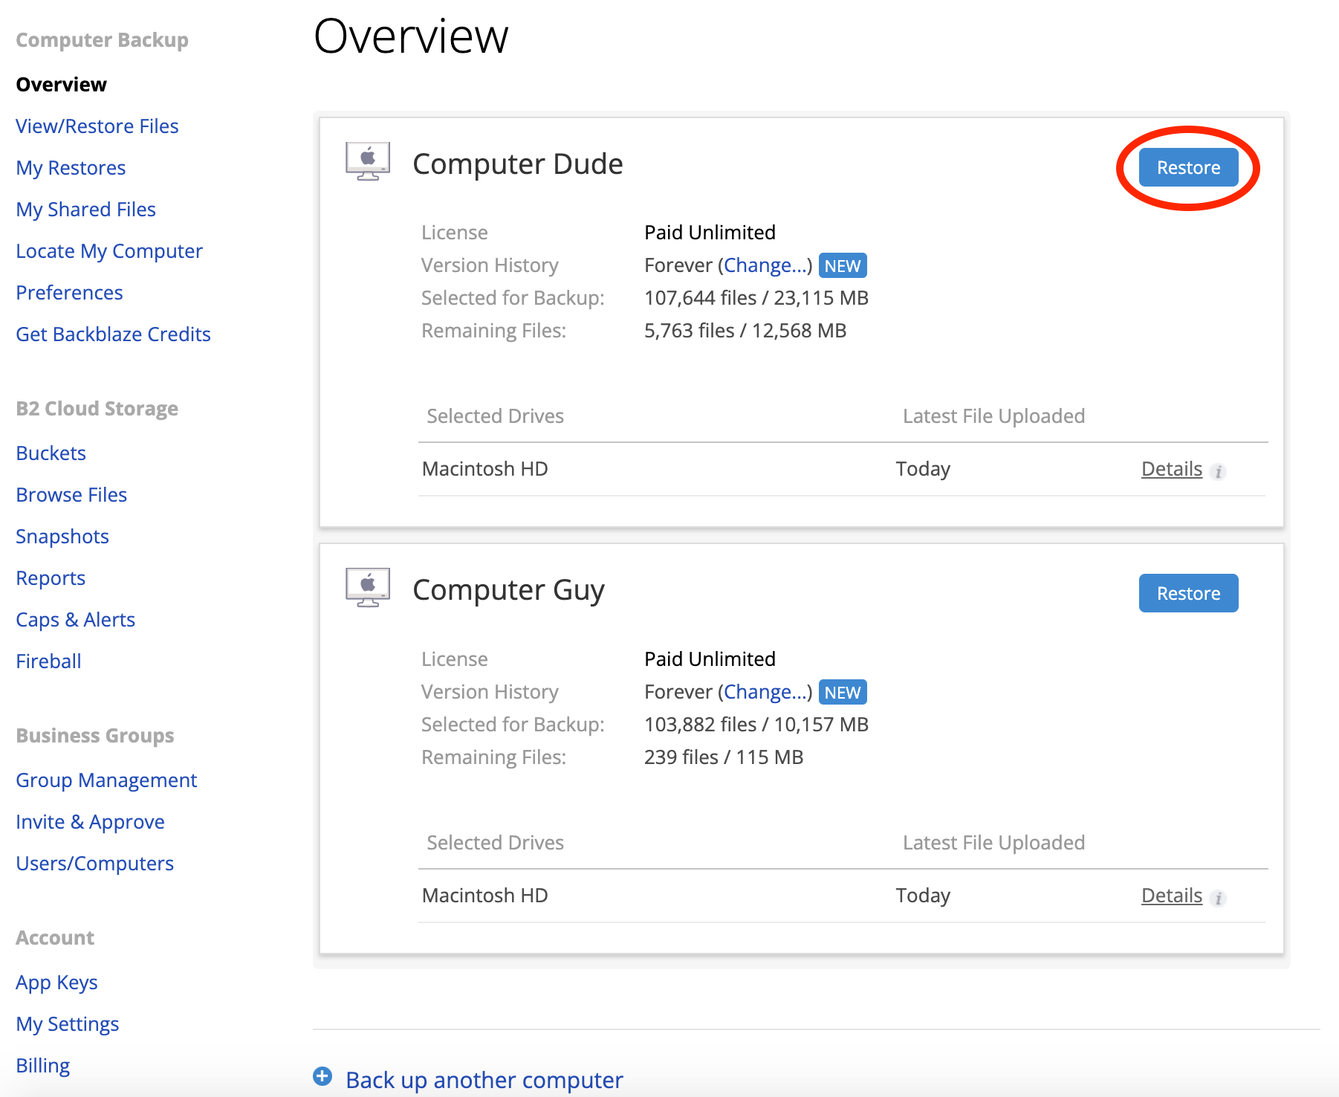1339x1097 pixels.
Task: Click the info icon beside Computer Guy Details
Action: coord(1218,898)
